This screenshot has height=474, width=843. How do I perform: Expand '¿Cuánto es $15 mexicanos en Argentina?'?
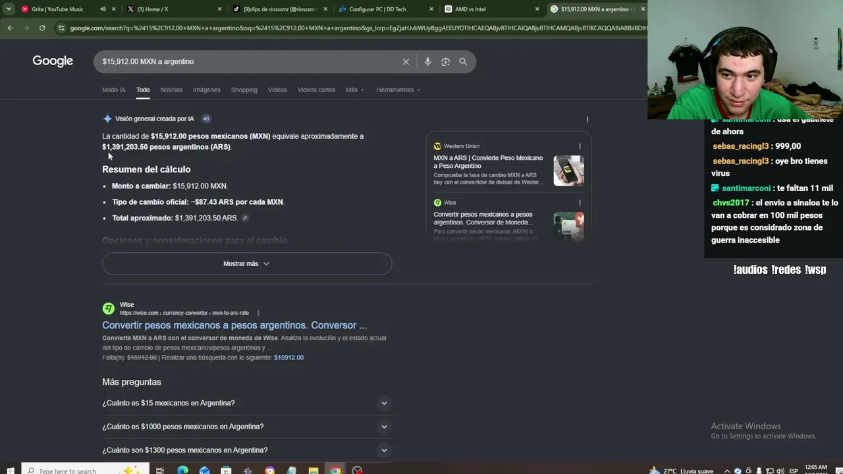point(247,403)
